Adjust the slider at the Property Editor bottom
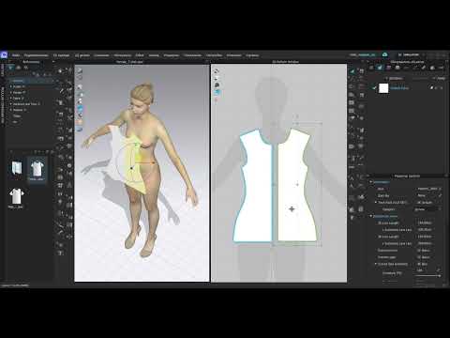 [x=427, y=276]
